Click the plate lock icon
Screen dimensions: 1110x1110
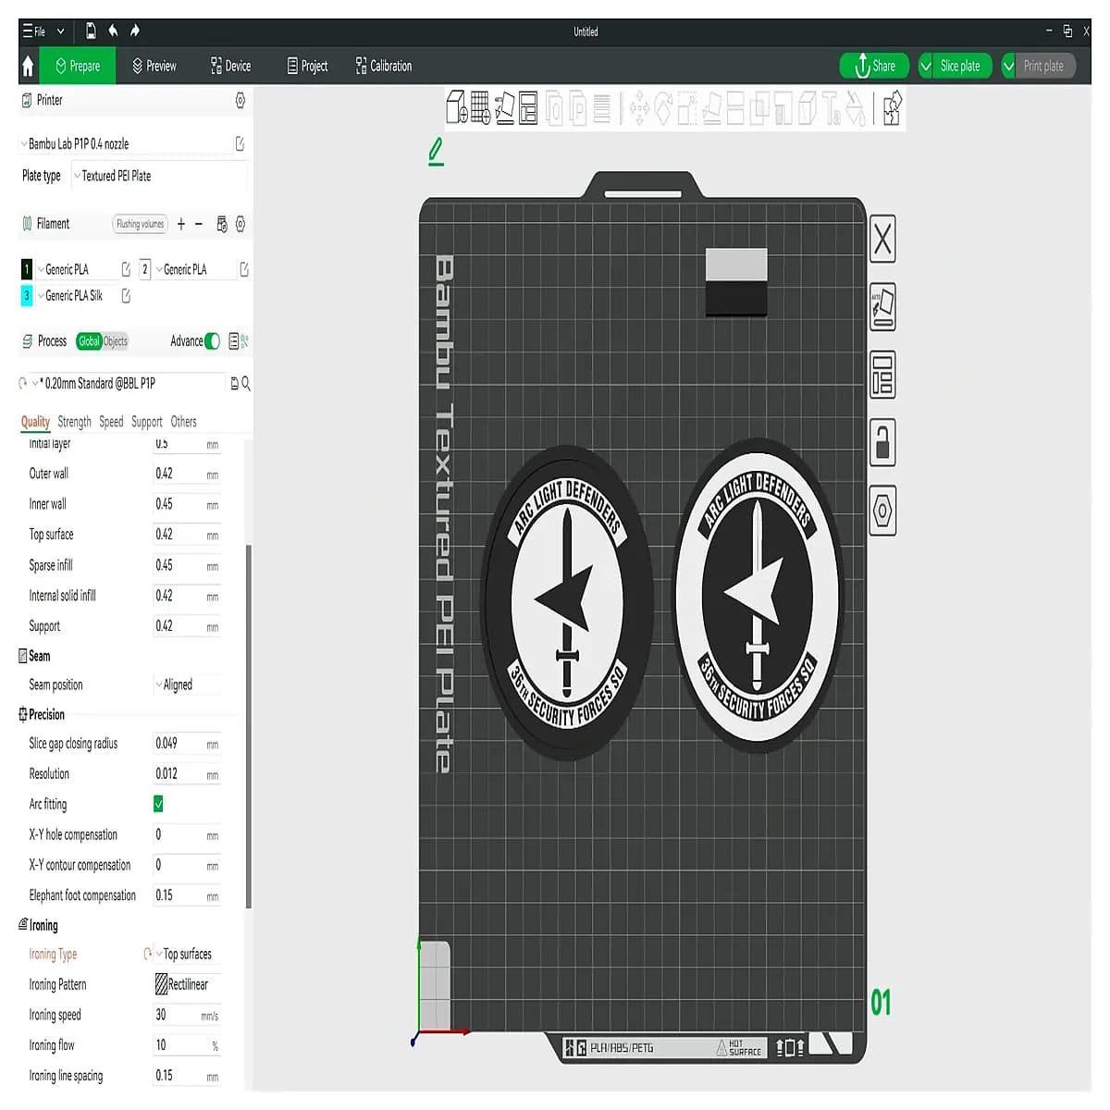pyautogui.click(x=882, y=442)
